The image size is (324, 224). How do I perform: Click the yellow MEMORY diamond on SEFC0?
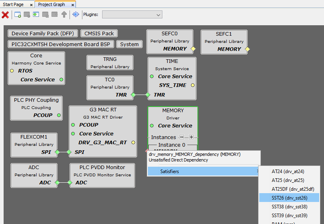(x=193, y=49)
